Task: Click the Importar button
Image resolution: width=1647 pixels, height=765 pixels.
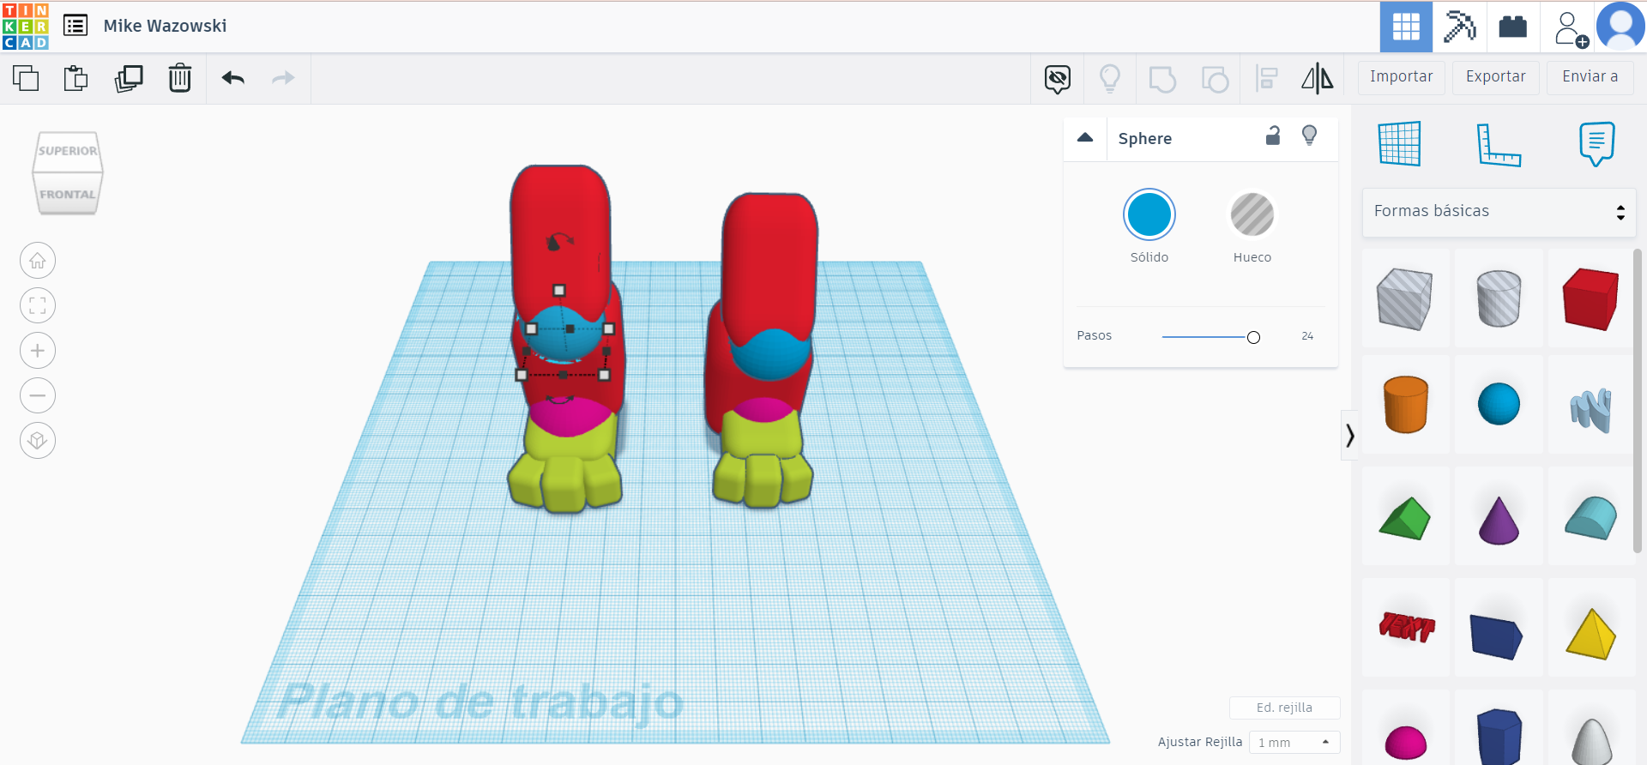Action: [x=1401, y=77]
